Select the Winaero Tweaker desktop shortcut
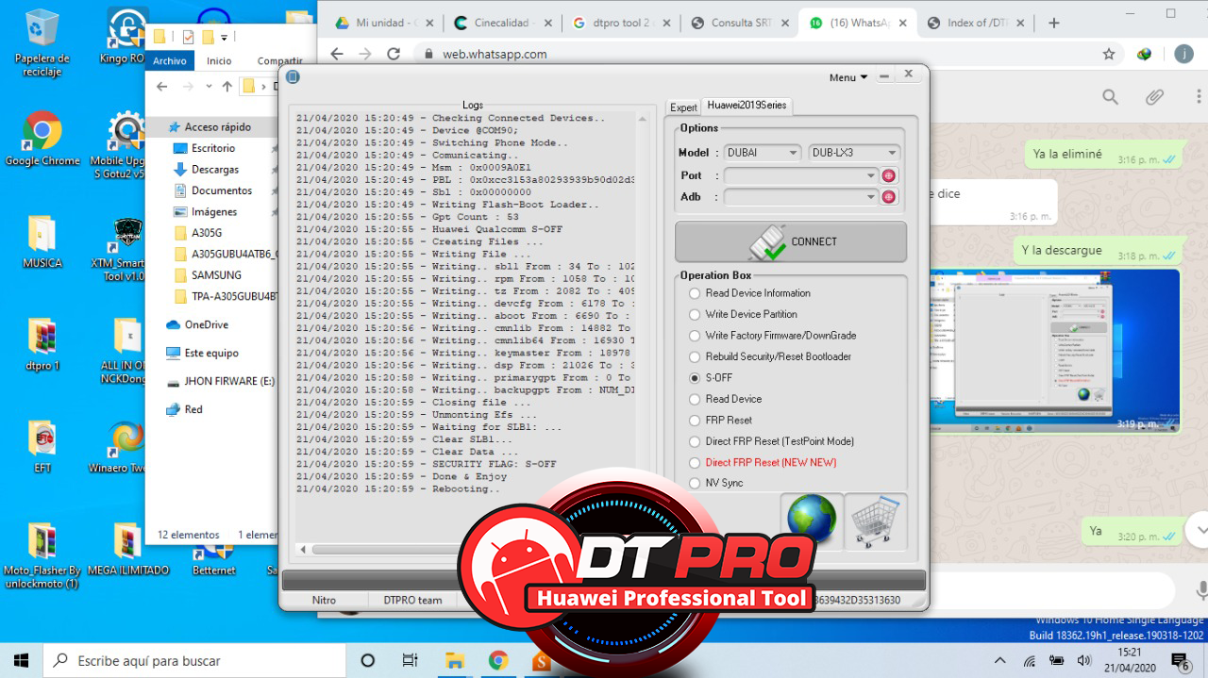 pyautogui.click(x=126, y=447)
